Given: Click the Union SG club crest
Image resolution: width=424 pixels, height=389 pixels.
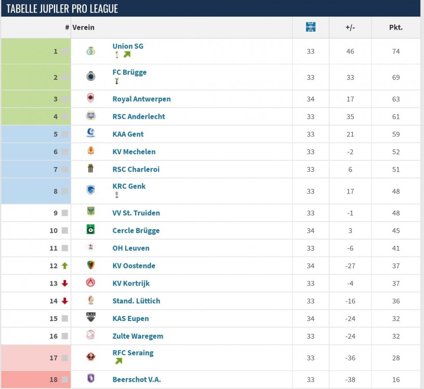Looking at the screenshot, I should (91, 51).
